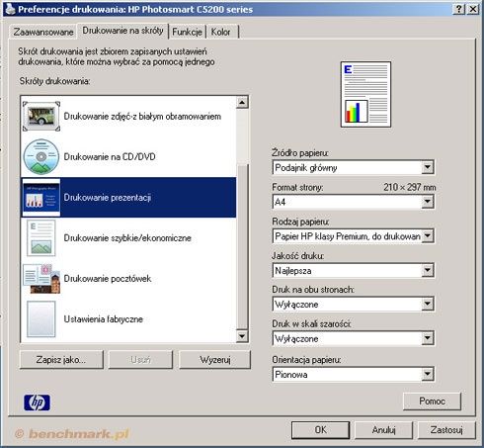Click the printer icon in the title bar
Viewport: 484px width, 448px height.
pos(10,9)
